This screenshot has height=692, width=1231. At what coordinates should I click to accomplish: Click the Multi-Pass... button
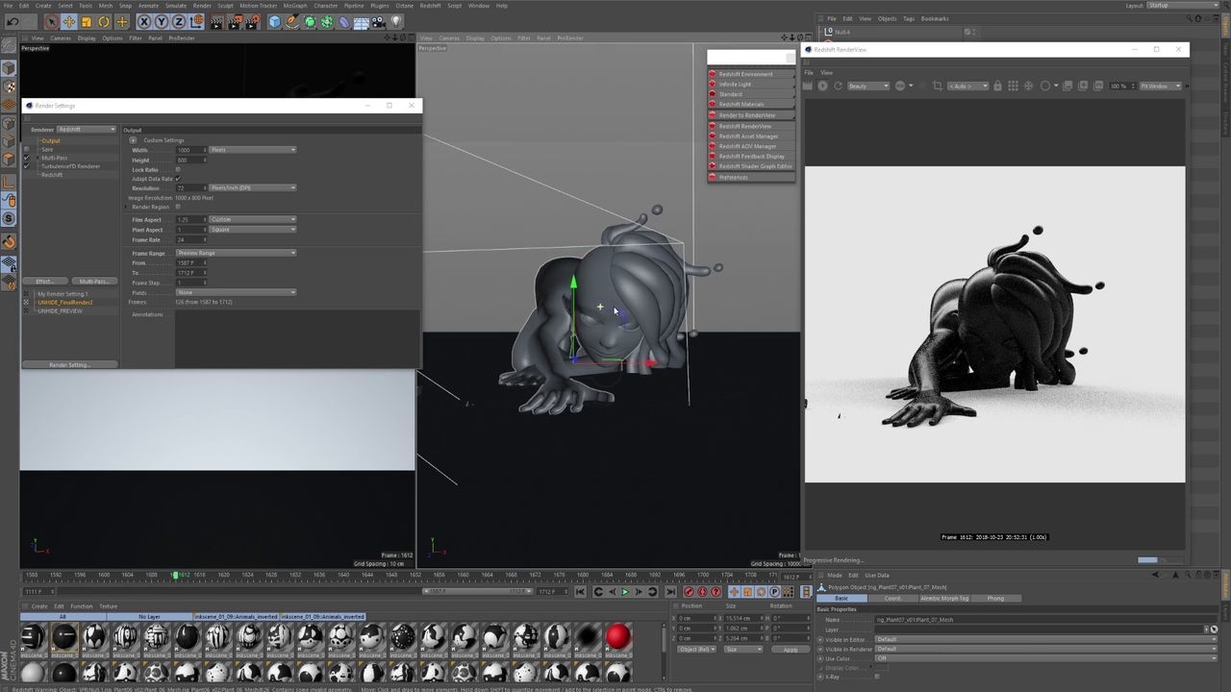pos(94,282)
